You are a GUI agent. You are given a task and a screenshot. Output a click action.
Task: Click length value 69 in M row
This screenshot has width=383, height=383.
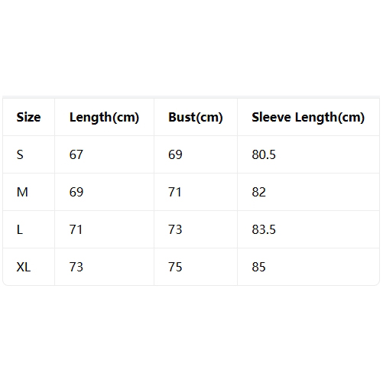tap(76, 192)
